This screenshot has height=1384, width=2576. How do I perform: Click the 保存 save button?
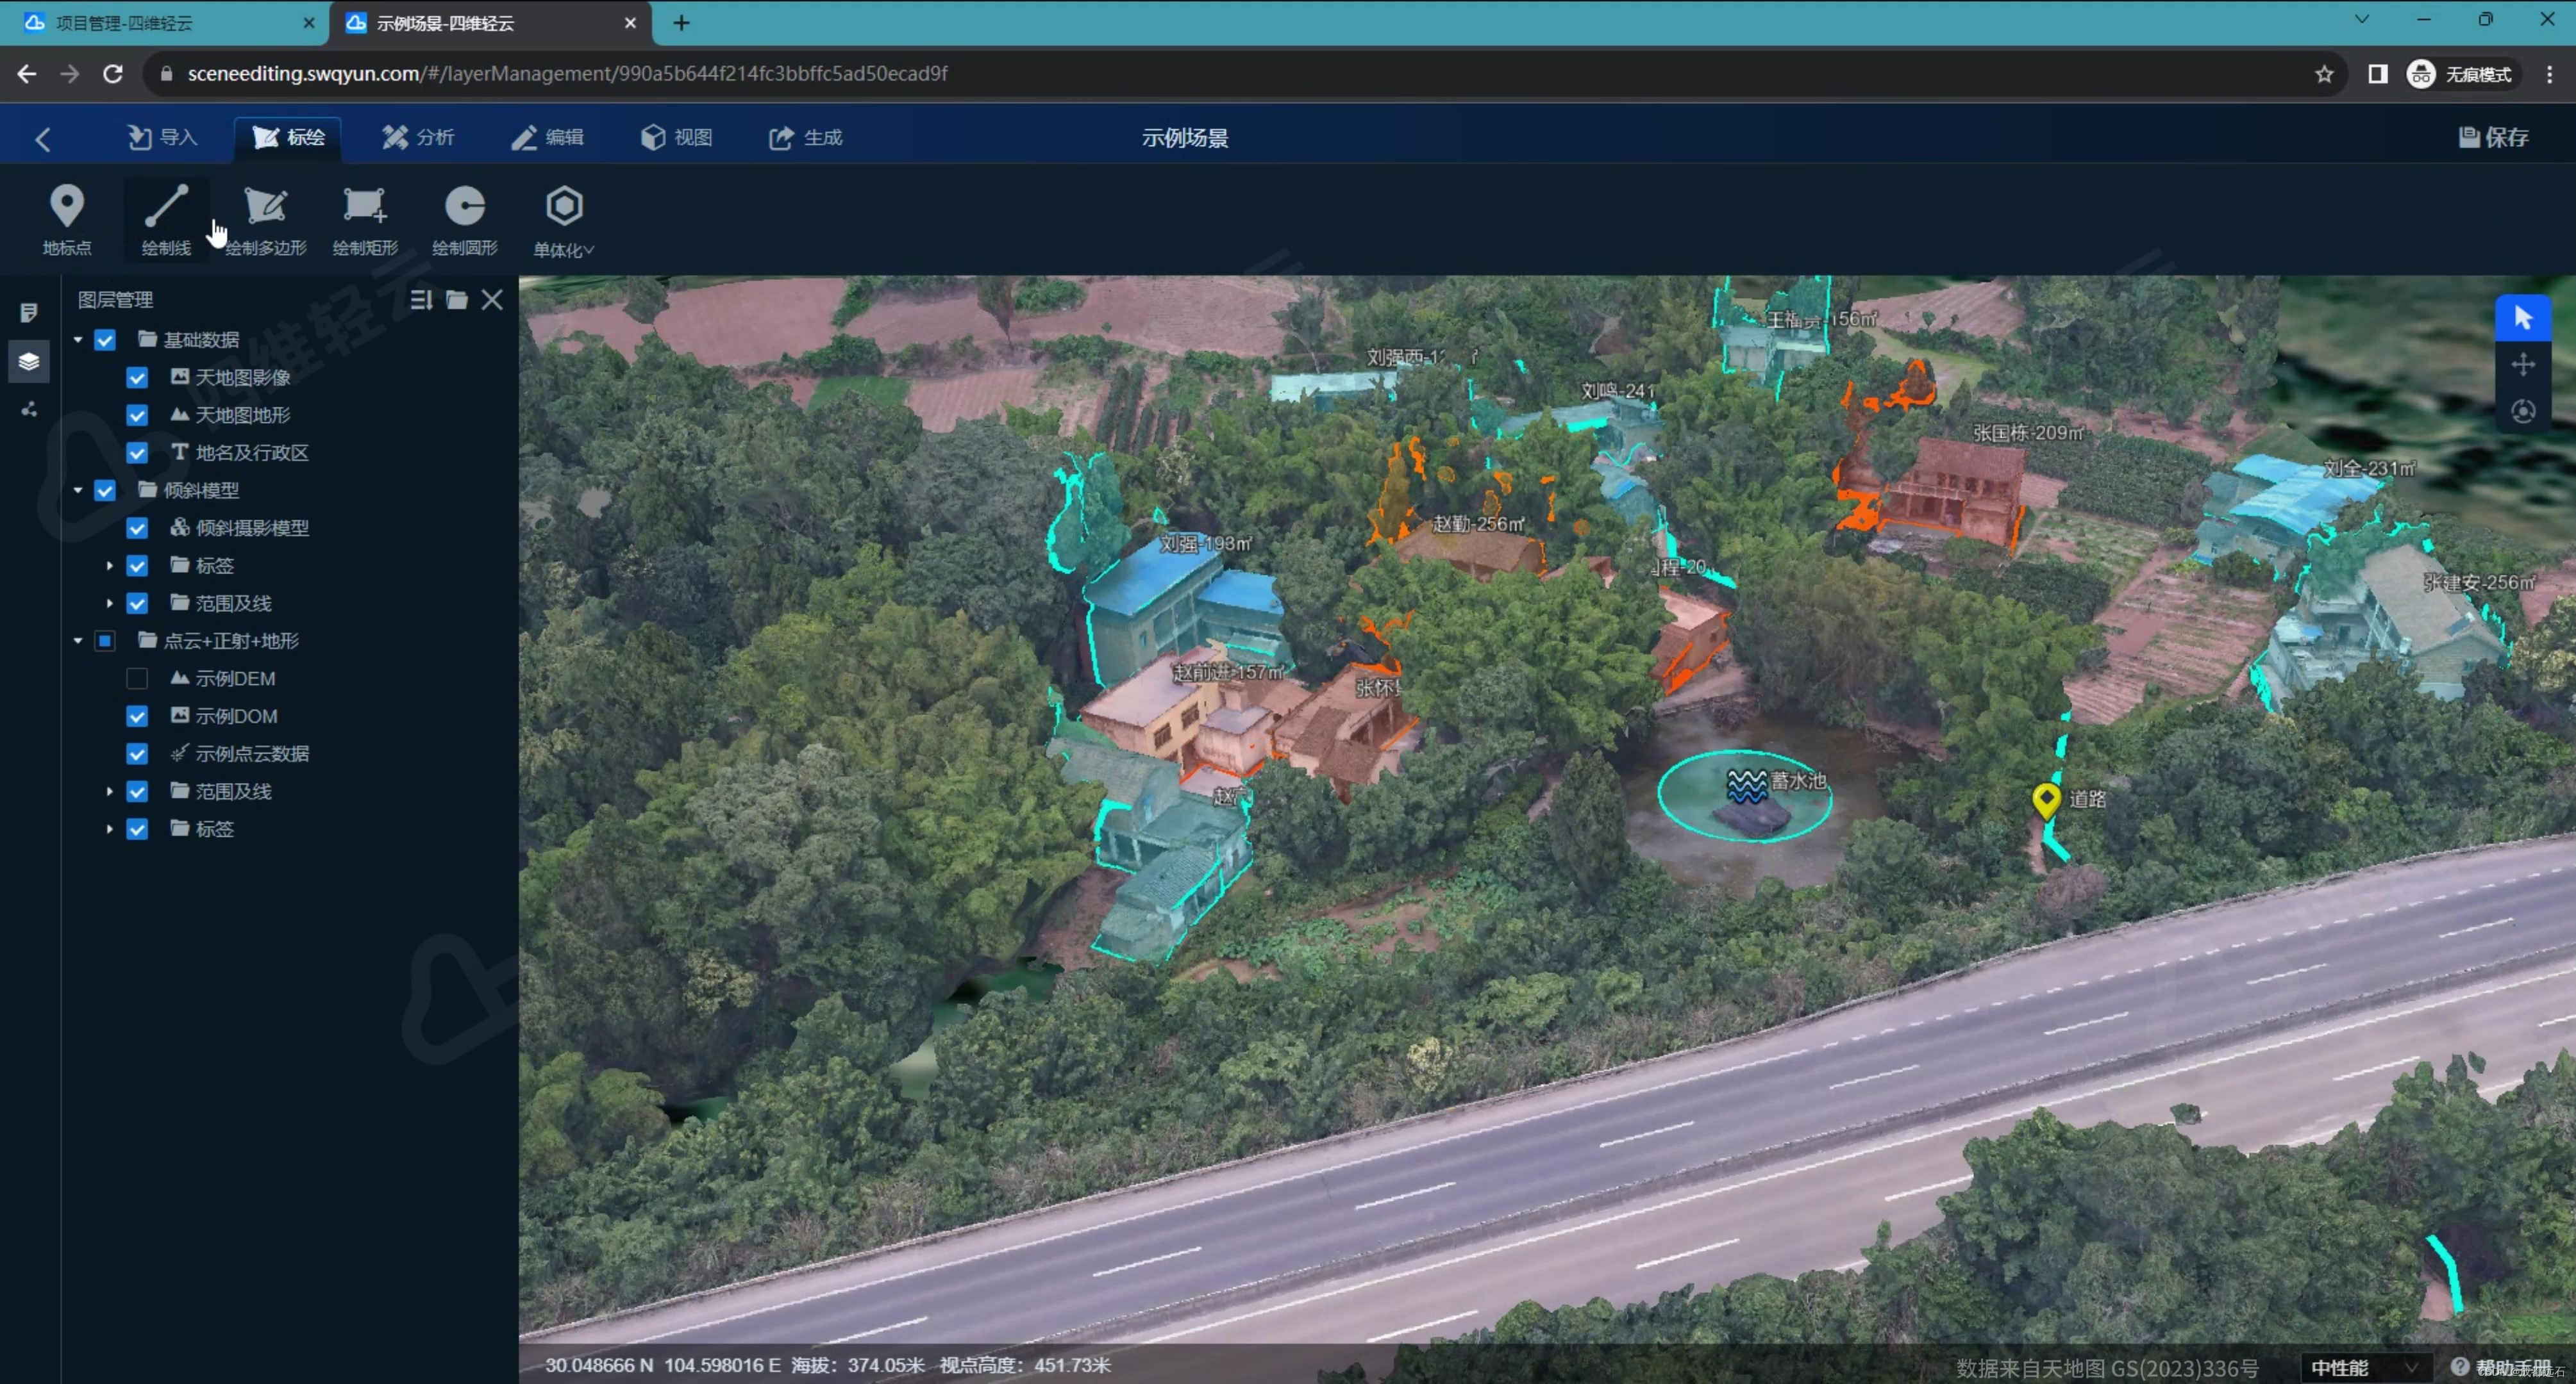click(x=2493, y=137)
